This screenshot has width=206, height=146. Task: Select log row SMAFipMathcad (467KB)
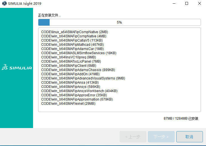click(x=73, y=45)
